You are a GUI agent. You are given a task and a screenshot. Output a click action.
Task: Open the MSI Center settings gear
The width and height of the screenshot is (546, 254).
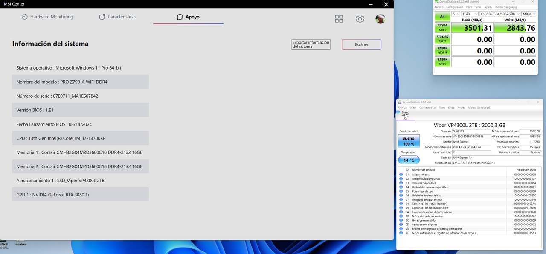click(x=360, y=19)
